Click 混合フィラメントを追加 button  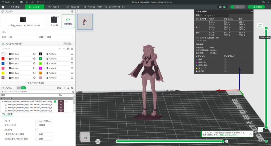[35, 83]
